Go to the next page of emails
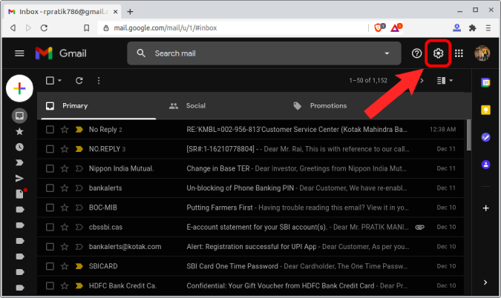 [422, 81]
